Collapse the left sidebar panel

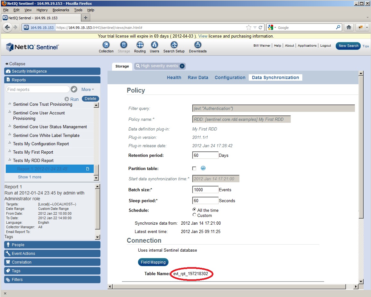coord(15,64)
